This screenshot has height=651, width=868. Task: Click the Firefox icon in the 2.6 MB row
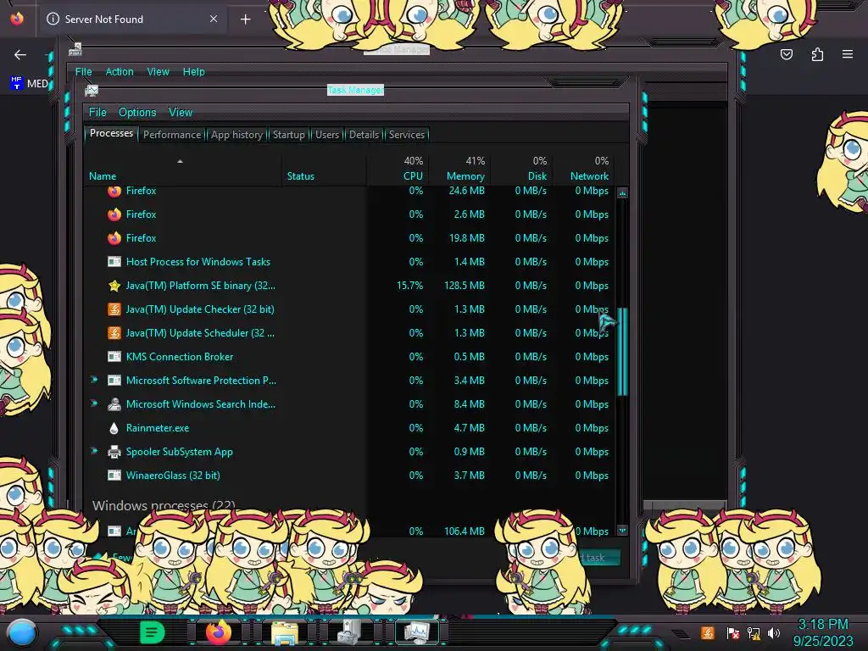click(114, 214)
